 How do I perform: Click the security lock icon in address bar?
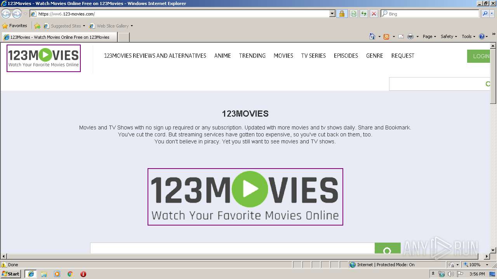coord(342,14)
